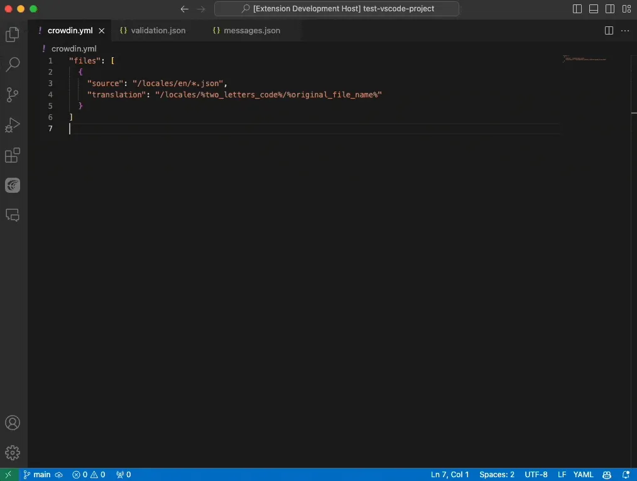Split the editor using the split icon

(608, 30)
